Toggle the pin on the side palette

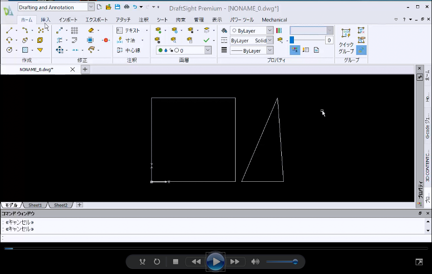coord(419,77)
